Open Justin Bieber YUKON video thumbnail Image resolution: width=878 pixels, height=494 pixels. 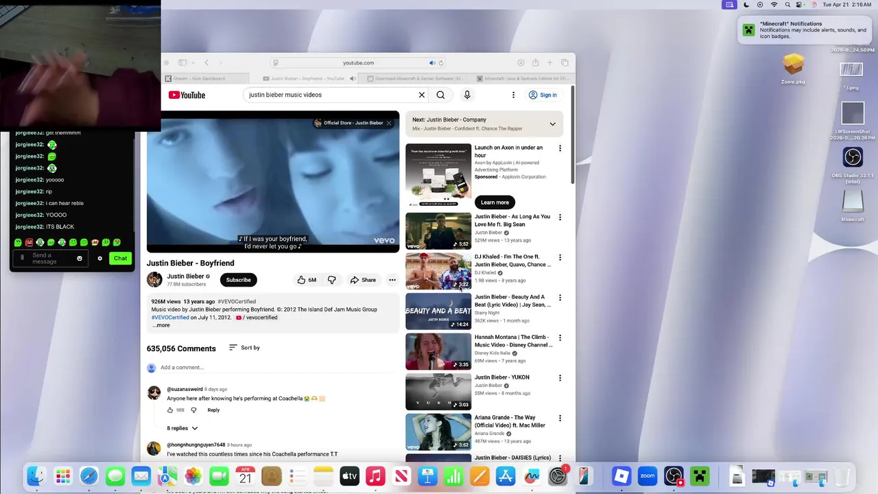click(438, 391)
